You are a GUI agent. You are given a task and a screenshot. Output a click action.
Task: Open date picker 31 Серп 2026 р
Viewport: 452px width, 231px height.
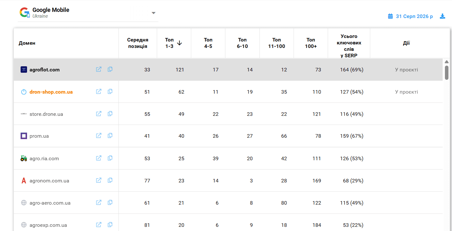click(414, 16)
